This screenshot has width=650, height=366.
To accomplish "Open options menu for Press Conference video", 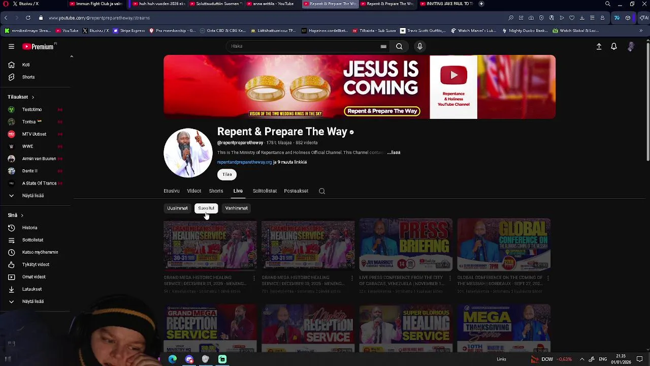I will 450,278.
